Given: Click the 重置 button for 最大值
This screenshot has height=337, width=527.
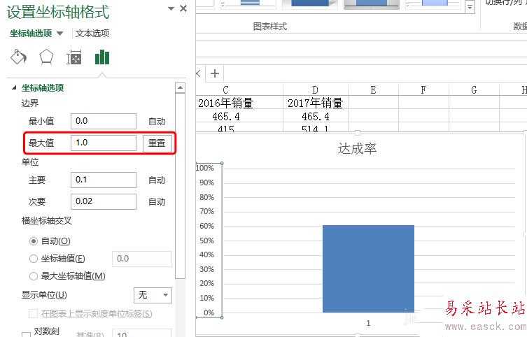Looking at the screenshot, I should point(157,143).
